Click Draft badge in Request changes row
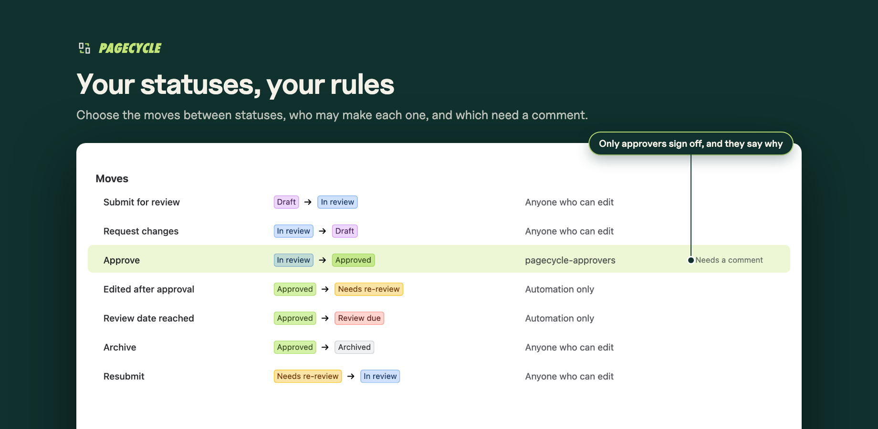 click(x=345, y=231)
